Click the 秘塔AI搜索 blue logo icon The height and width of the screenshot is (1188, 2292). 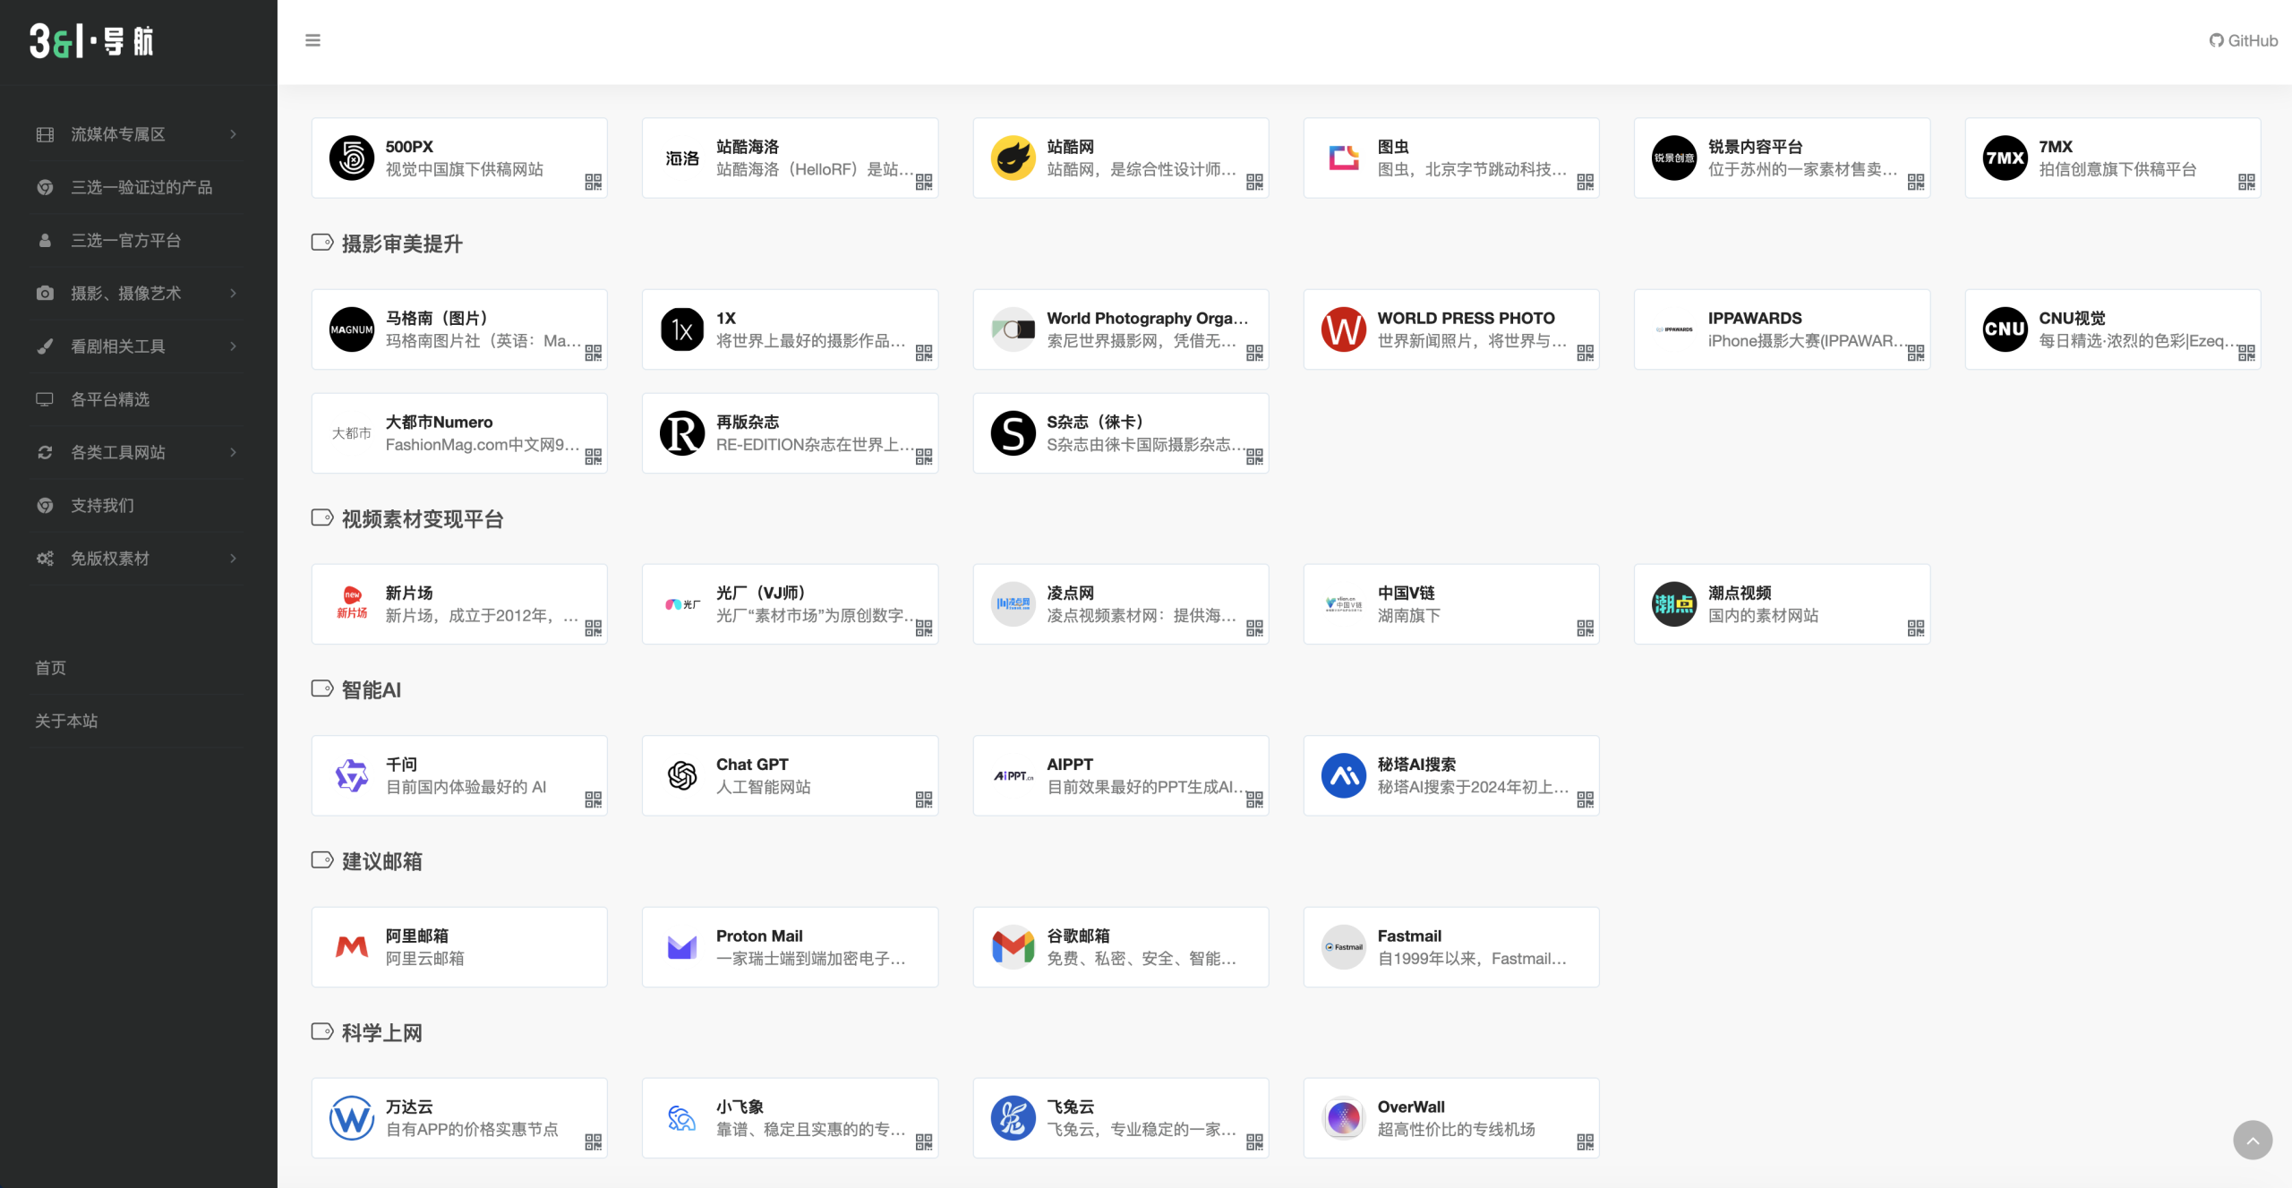pyautogui.click(x=1343, y=775)
